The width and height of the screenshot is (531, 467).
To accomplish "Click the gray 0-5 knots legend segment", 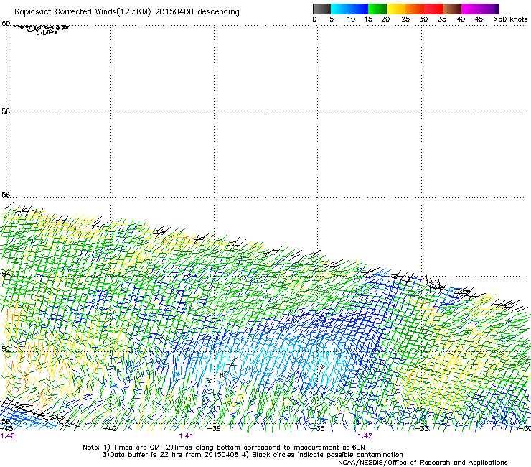I will 321,9.
